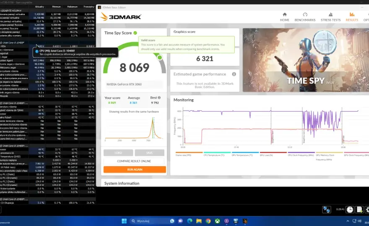Select the PL1 (Static) power limit row
Viewport: 369px width, 226px height.
[48, 175]
